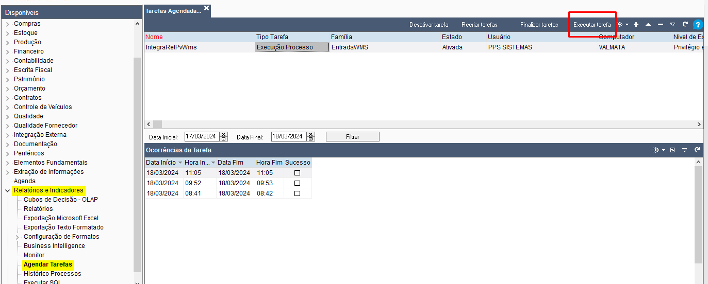This screenshot has height=284, width=708.
Task: Expand the Financeiro tree node
Action: point(7,51)
